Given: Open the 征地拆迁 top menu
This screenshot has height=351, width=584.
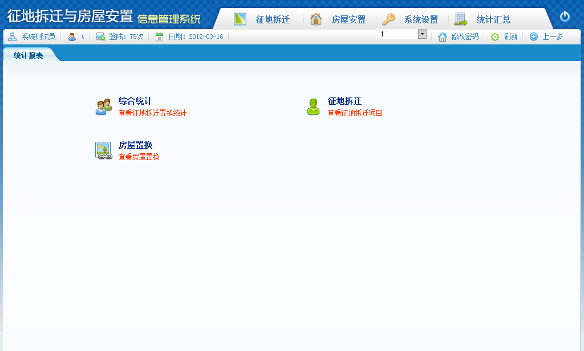Looking at the screenshot, I should 273,19.
